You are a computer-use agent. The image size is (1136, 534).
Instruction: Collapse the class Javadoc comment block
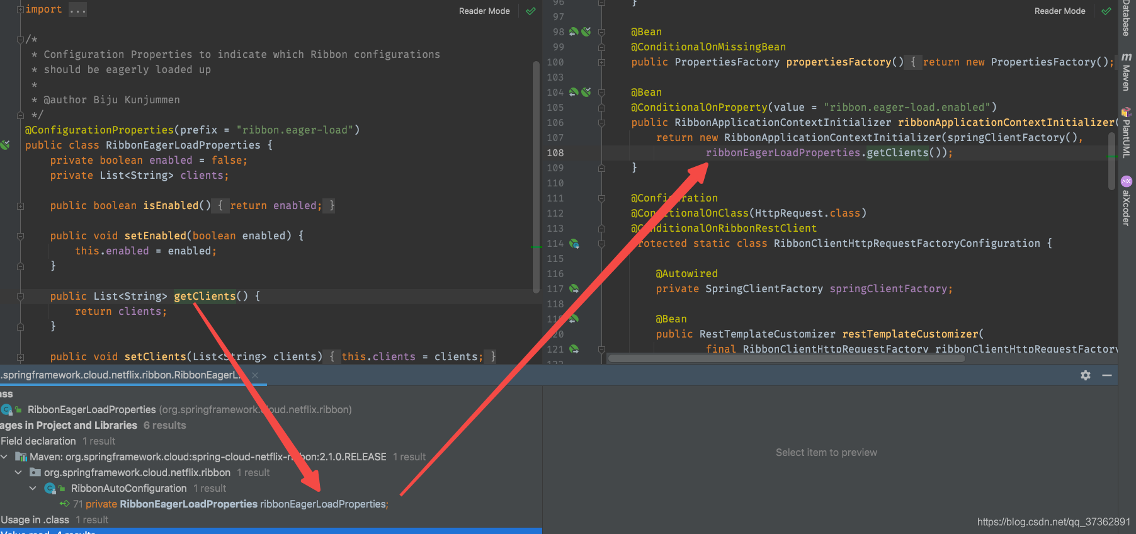(x=20, y=40)
